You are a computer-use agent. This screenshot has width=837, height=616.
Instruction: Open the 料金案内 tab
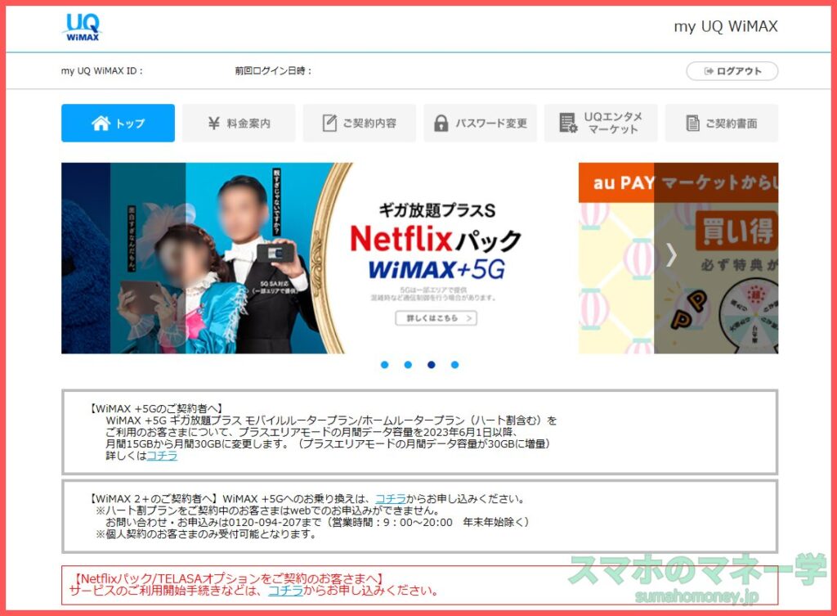point(239,123)
